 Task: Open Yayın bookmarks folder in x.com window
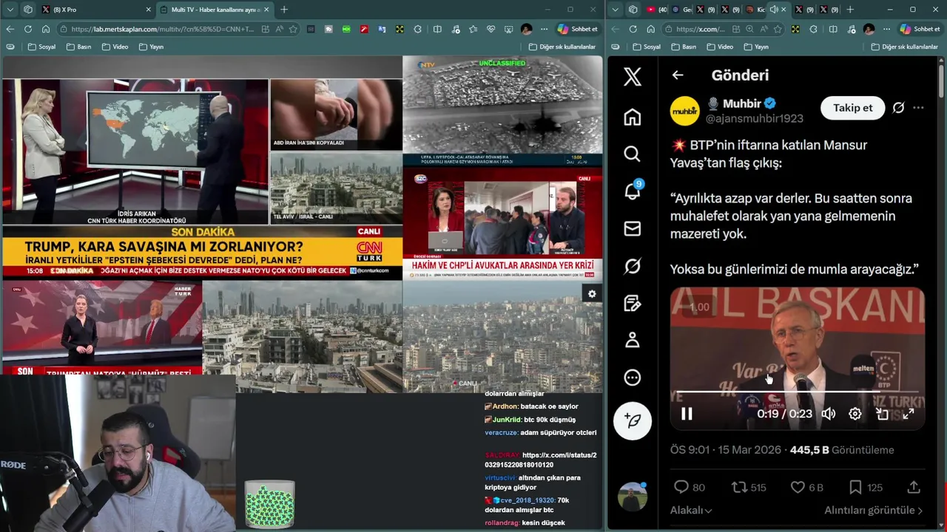[x=755, y=47]
